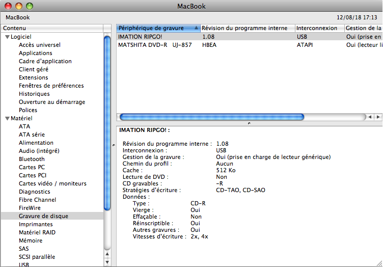Click the CD-TAO, CD-SAO value text
This screenshot has height=267, width=383.
tap(240, 190)
